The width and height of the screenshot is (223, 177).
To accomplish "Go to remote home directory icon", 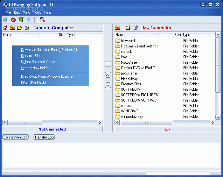I will click(x=5, y=28).
